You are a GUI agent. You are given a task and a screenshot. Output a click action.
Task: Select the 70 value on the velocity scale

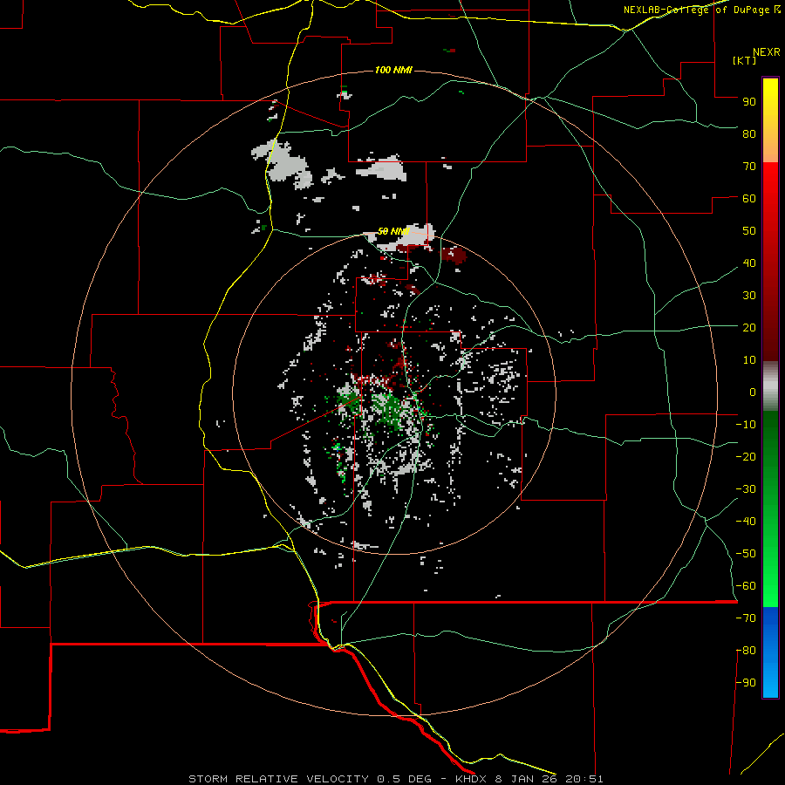[x=749, y=167]
